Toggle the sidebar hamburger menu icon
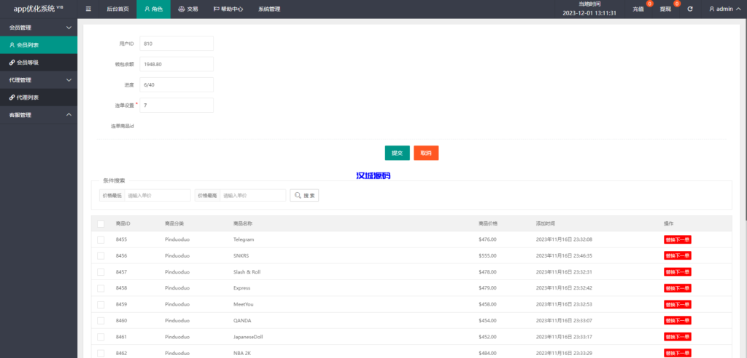 (x=88, y=9)
